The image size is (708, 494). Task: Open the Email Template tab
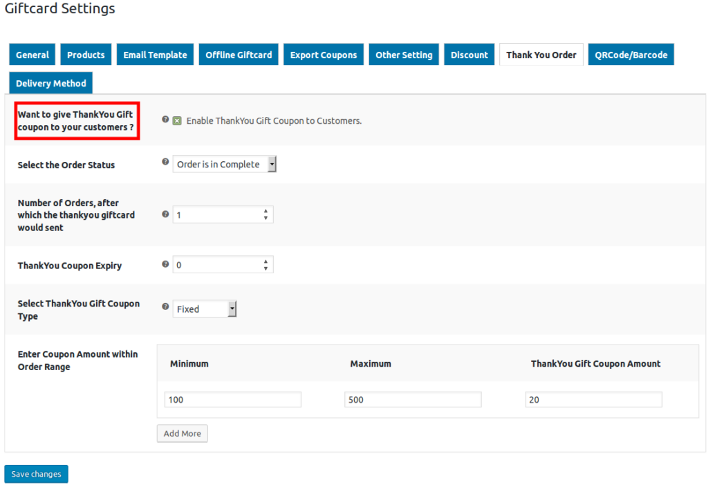(155, 55)
